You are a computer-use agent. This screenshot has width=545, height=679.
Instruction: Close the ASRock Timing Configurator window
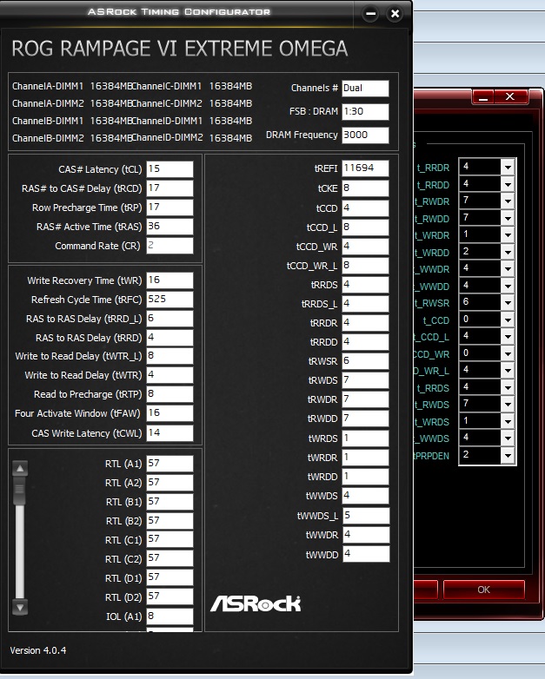[x=395, y=13]
